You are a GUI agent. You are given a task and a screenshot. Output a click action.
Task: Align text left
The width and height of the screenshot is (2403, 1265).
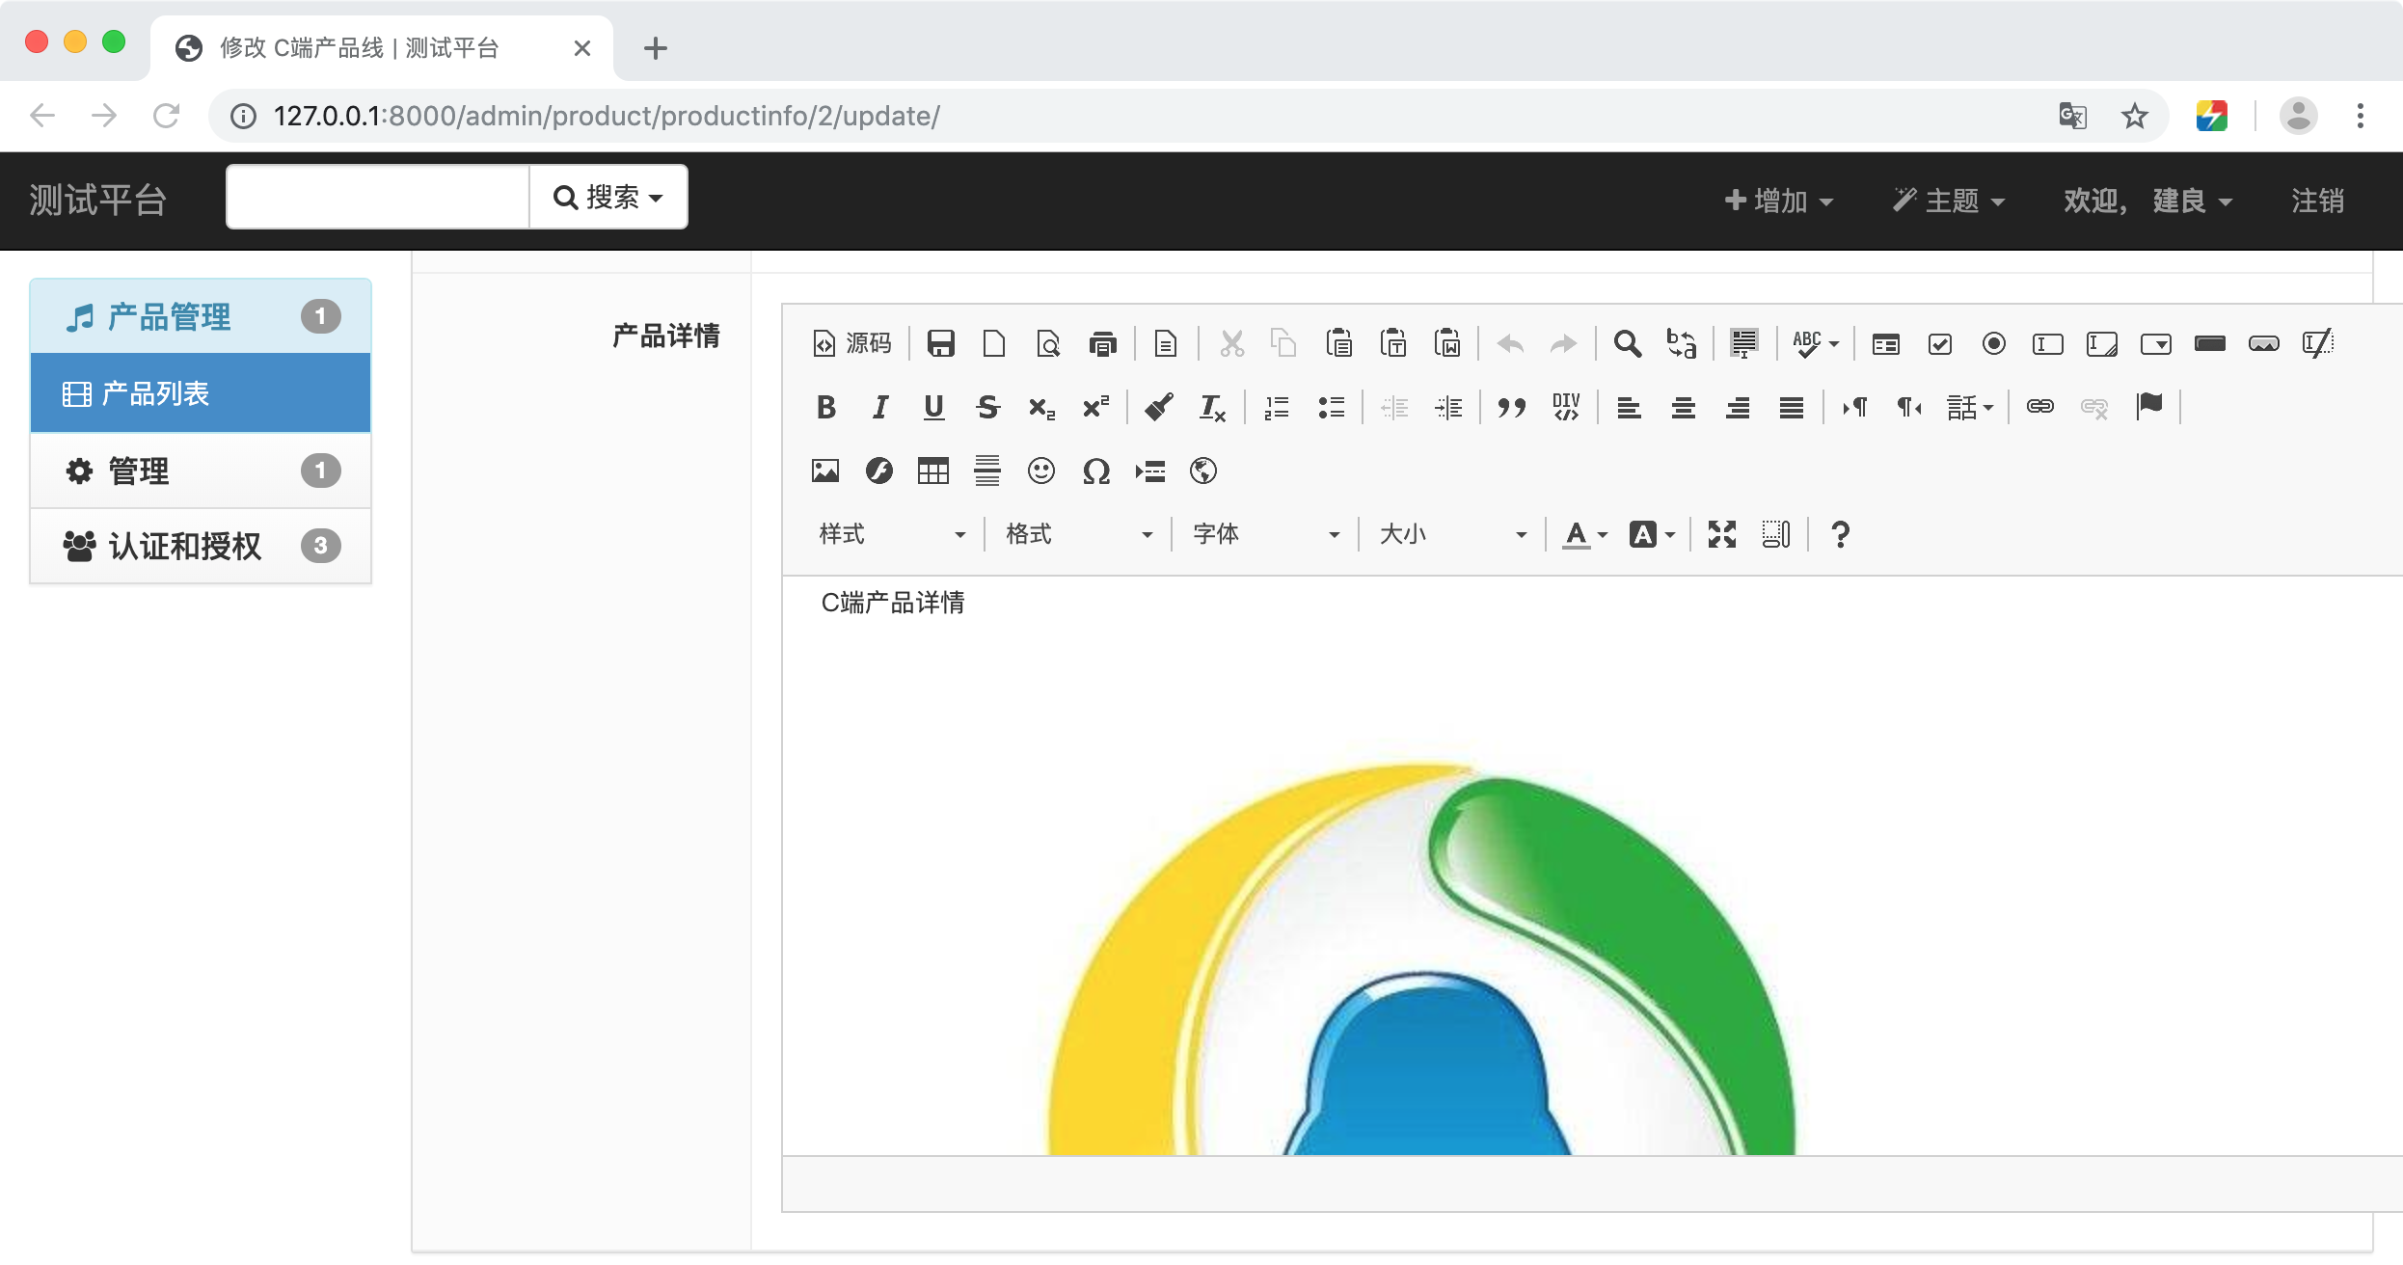click(1629, 407)
